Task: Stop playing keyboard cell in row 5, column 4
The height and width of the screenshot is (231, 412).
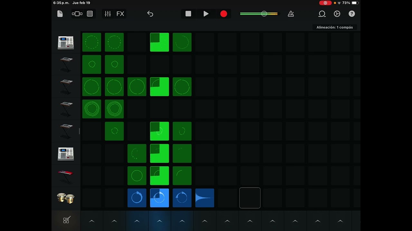Action: tap(159, 131)
